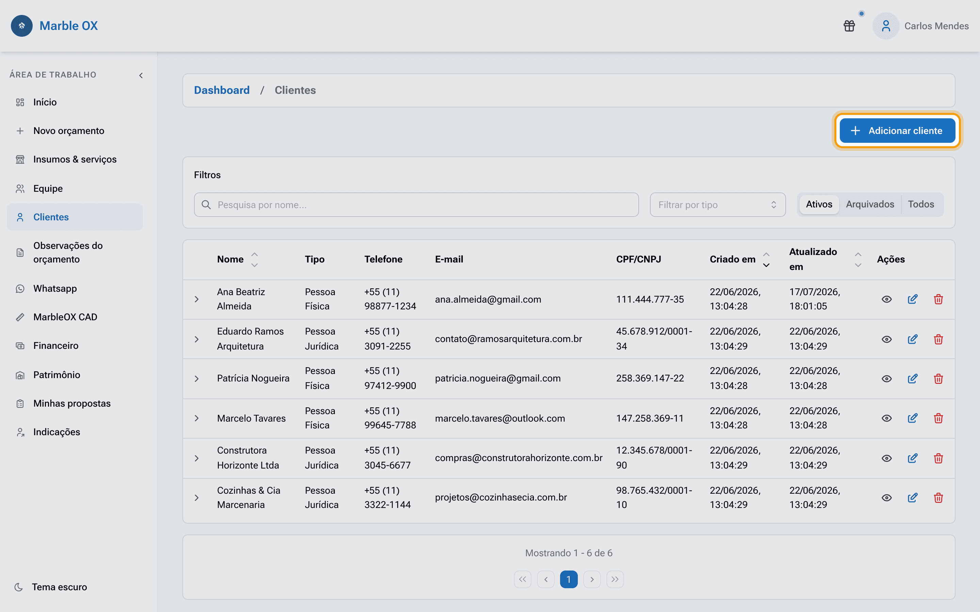Delete the Marcelo Tavares client
This screenshot has height=612, width=980.
938,418
